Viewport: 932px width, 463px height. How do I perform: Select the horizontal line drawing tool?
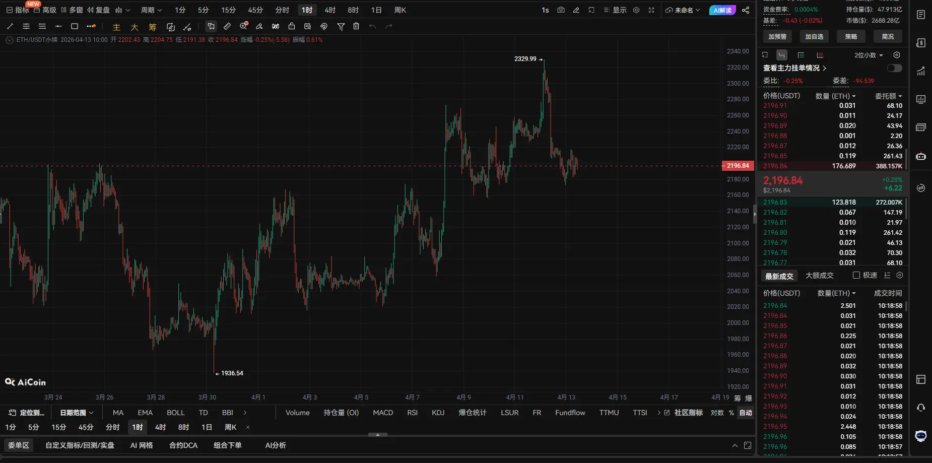coord(58,26)
